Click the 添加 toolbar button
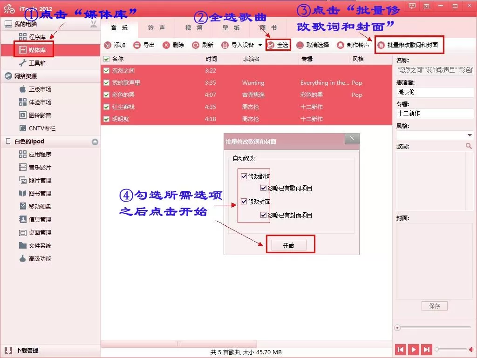Image resolution: width=477 pixels, height=358 pixels. click(115, 45)
